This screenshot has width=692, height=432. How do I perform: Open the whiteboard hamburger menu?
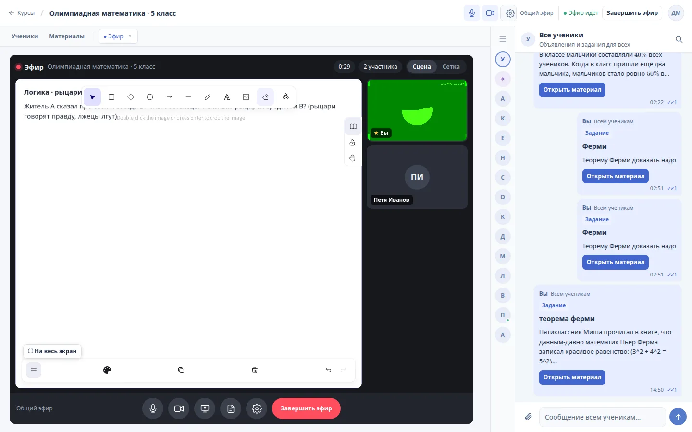[34, 370]
